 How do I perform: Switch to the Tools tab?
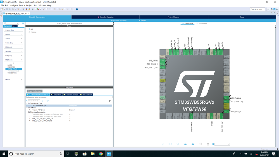[242, 17]
